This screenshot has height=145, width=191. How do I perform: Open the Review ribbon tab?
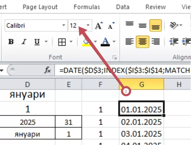click(156, 7)
